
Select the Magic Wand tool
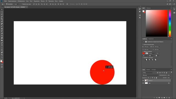pyautogui.click(x=2, y=16)
